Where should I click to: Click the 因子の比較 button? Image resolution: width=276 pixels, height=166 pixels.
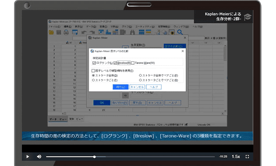[x=175, y=46]
